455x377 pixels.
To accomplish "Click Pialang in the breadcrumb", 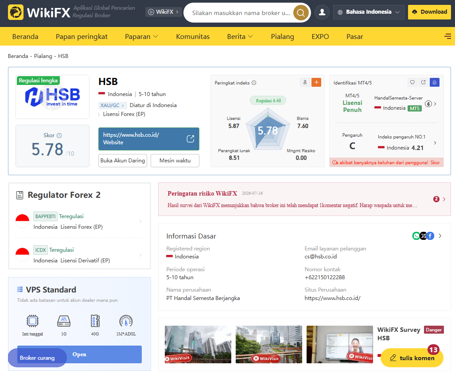I will 43,56.
